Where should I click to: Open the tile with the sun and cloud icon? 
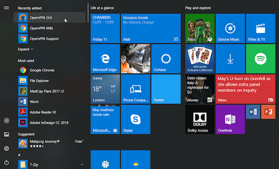click(136, 160)
